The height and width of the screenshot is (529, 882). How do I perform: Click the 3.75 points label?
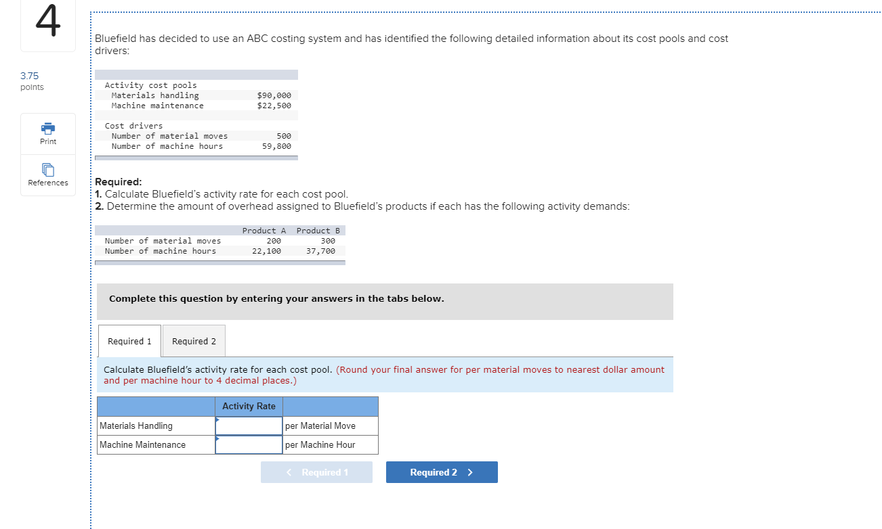pyautogui.click(x=30, y=80)
